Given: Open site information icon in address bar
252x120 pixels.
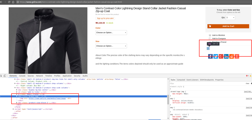Looking at the screenshot, I should pyautogui.click(x=18, y=2).
